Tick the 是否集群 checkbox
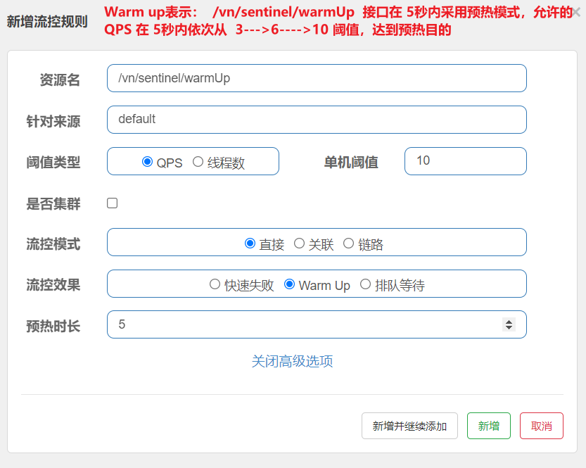586x468 pixels. click(112, 203)
